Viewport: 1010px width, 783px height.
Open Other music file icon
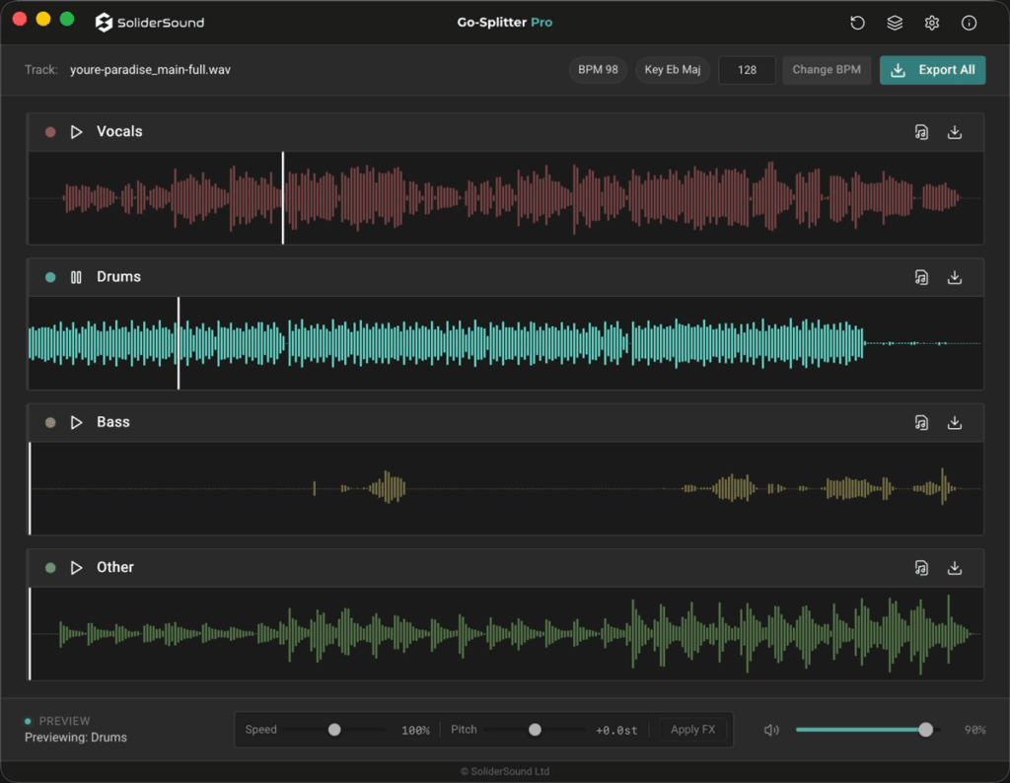tap(921, 568)
